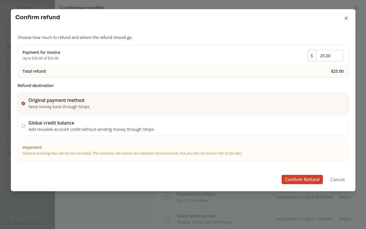Tick checkbox for QA PLAT-5541 Pack payment
366x229 pixels.
pyautogui.click(x=168, y=197)
